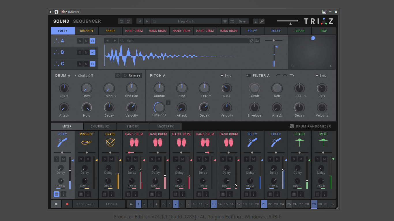Viewport: 394px width, 221px height.
Task: Mute the Rimshot mixer channel
Action: click(x=88, y=159)
